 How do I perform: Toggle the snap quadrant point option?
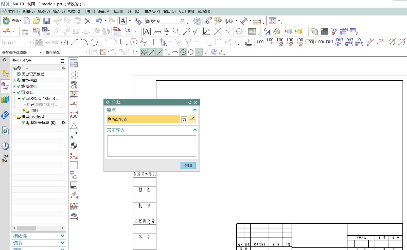[191, 52]
